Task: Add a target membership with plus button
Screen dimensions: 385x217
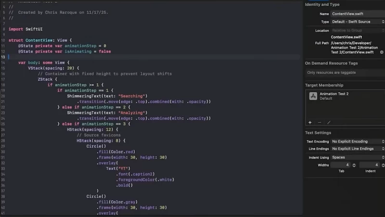Action: point(310,122)
